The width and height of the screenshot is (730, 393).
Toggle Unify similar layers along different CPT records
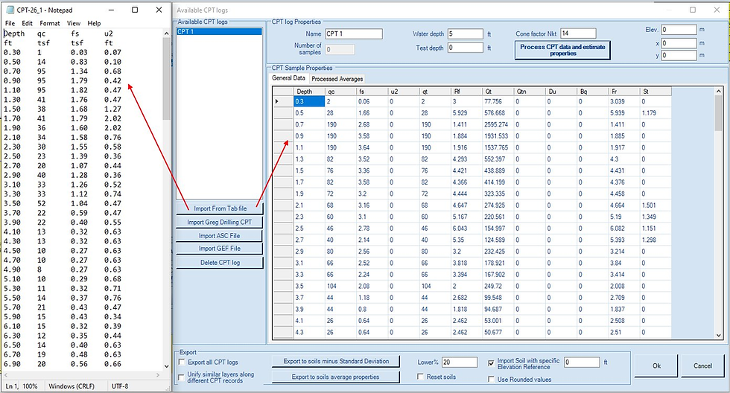point(182,378)
